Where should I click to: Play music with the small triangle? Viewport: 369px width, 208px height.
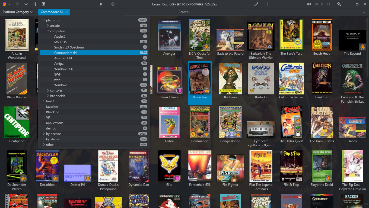322,4
